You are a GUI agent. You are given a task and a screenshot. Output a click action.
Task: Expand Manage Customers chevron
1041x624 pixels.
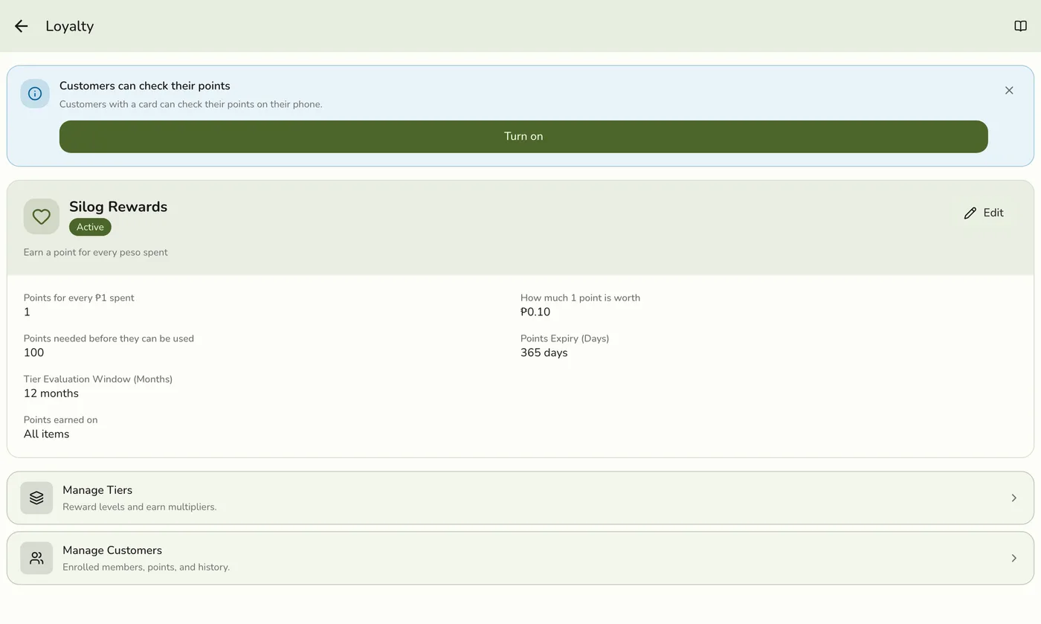click(x=1013, y=558)
